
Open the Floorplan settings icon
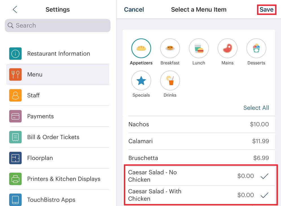click(x=15, y=158)
